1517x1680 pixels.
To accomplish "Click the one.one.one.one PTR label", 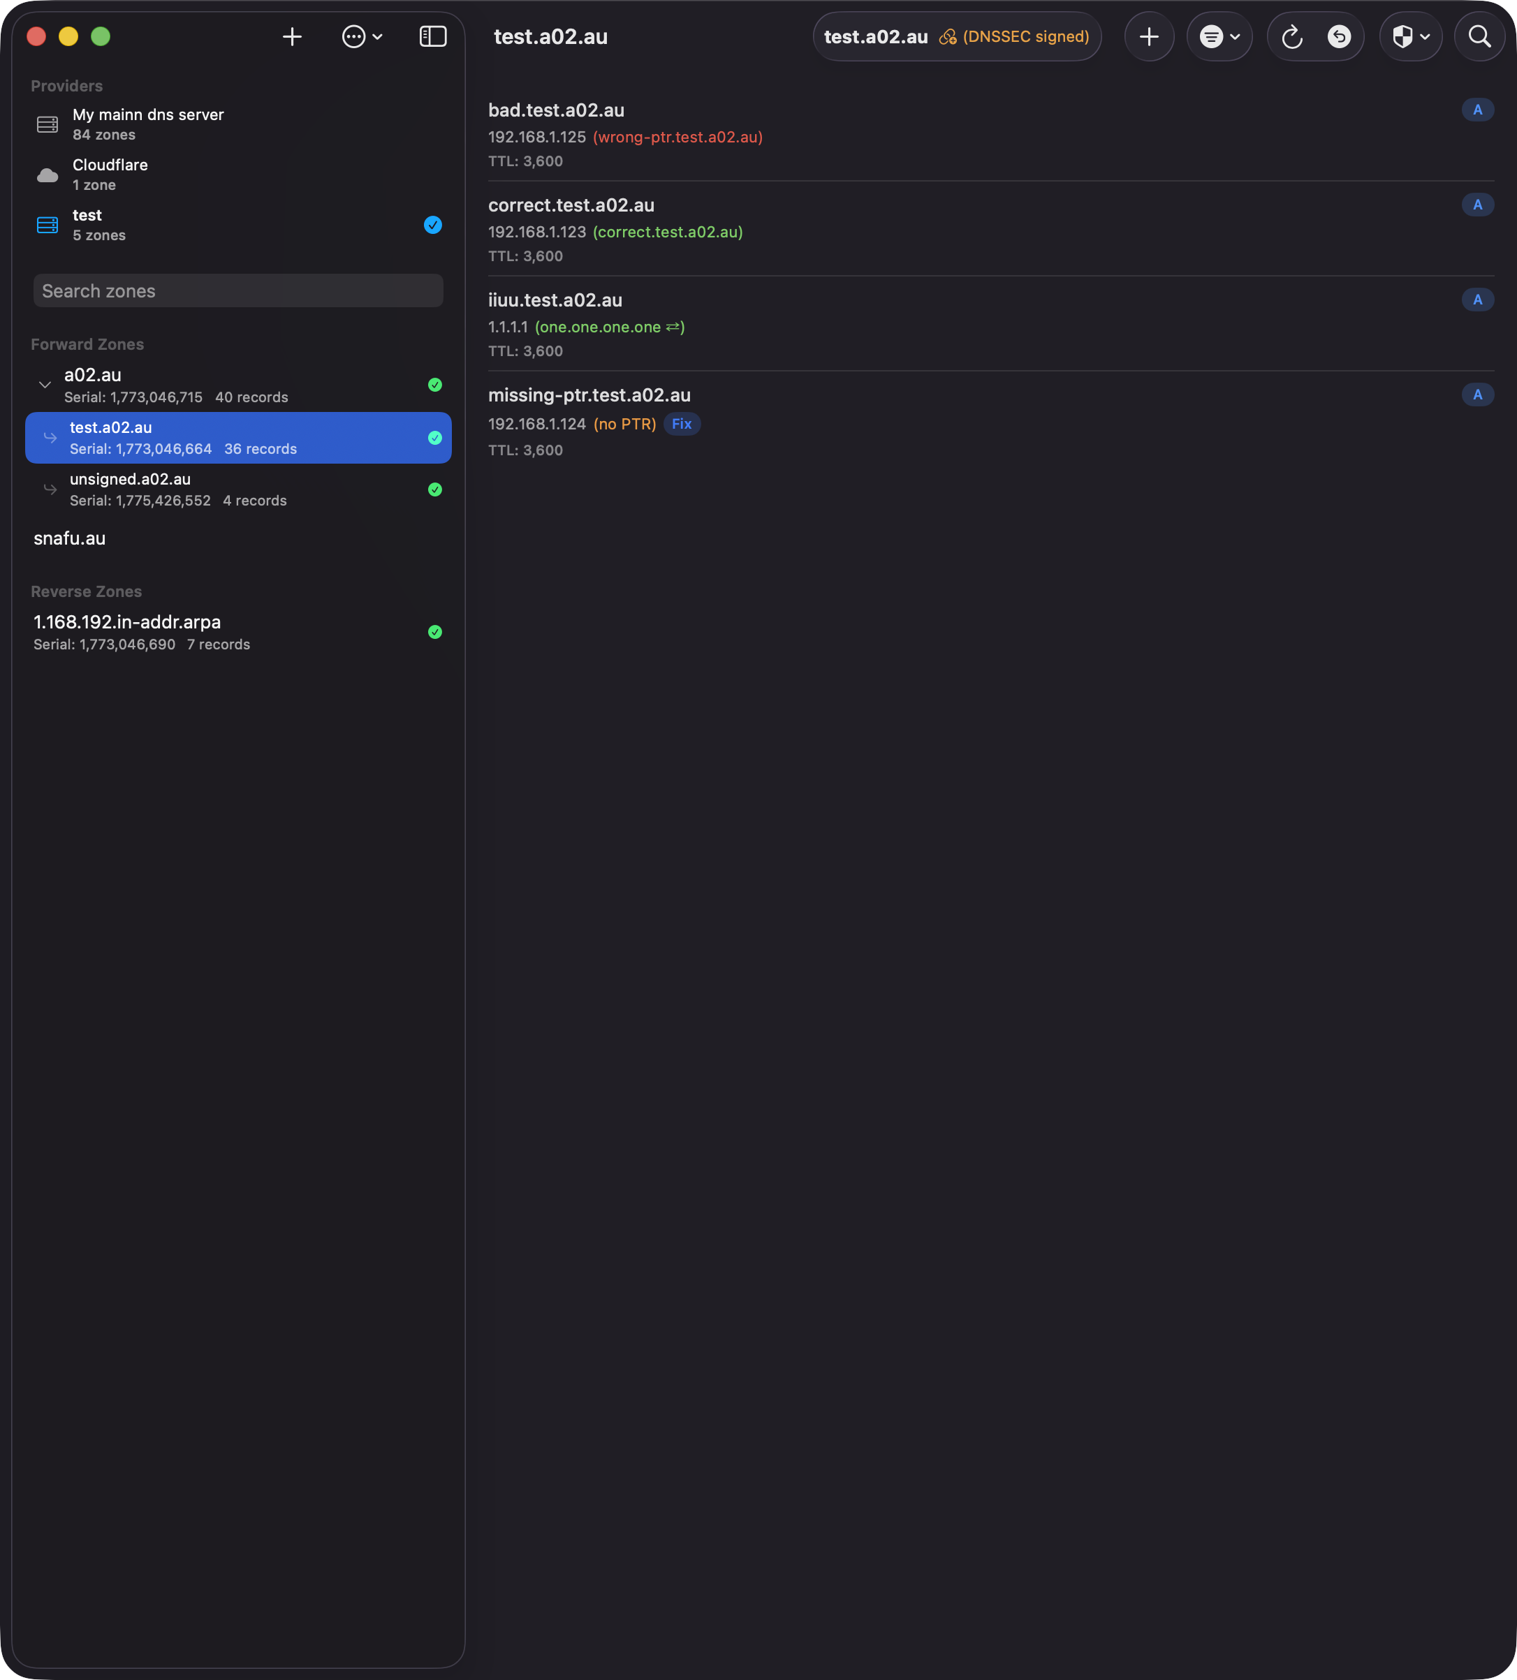I will 609,327.
